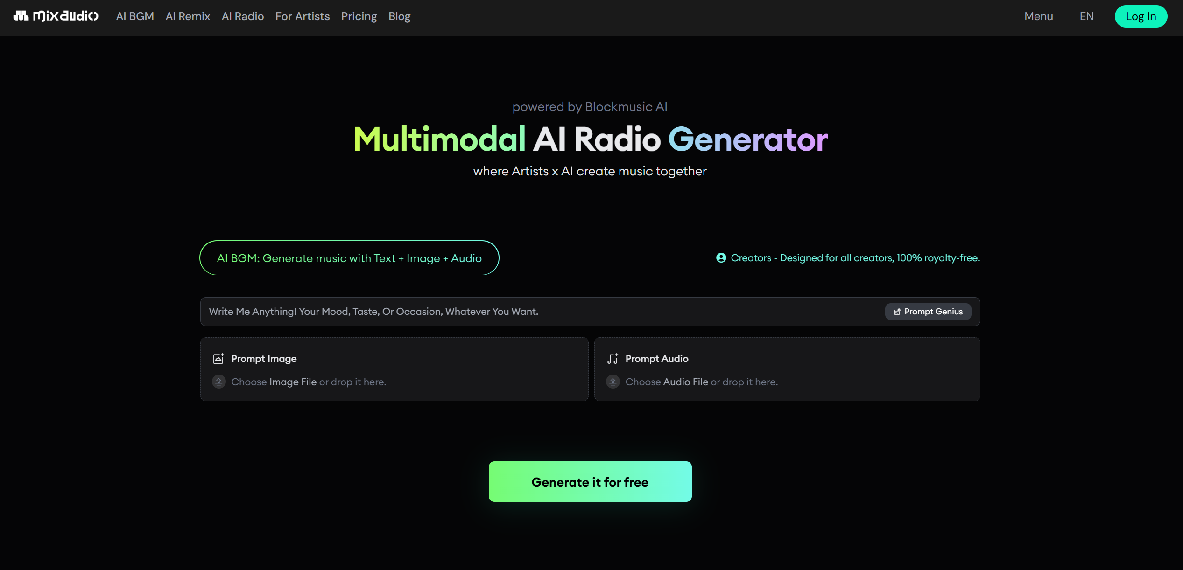Open the For Artists page
Viewport: 1183px width, 570px height.
click(302, 16)
